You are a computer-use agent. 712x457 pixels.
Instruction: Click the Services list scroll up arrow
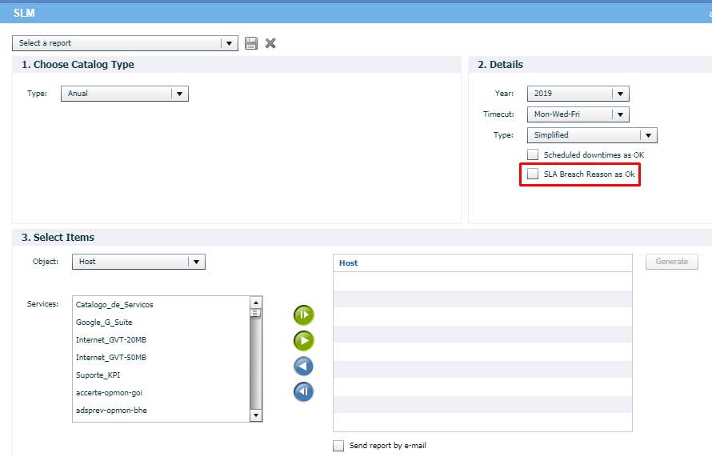pos(256,303)
